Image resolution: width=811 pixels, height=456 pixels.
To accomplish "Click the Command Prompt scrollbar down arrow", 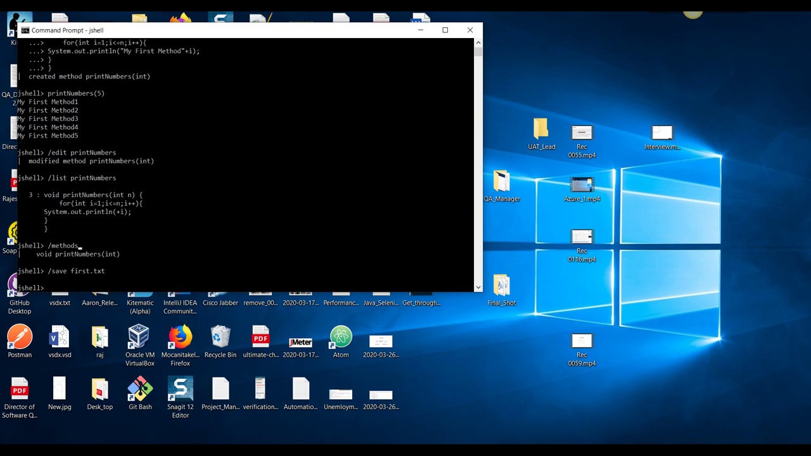I will point(478,288).
